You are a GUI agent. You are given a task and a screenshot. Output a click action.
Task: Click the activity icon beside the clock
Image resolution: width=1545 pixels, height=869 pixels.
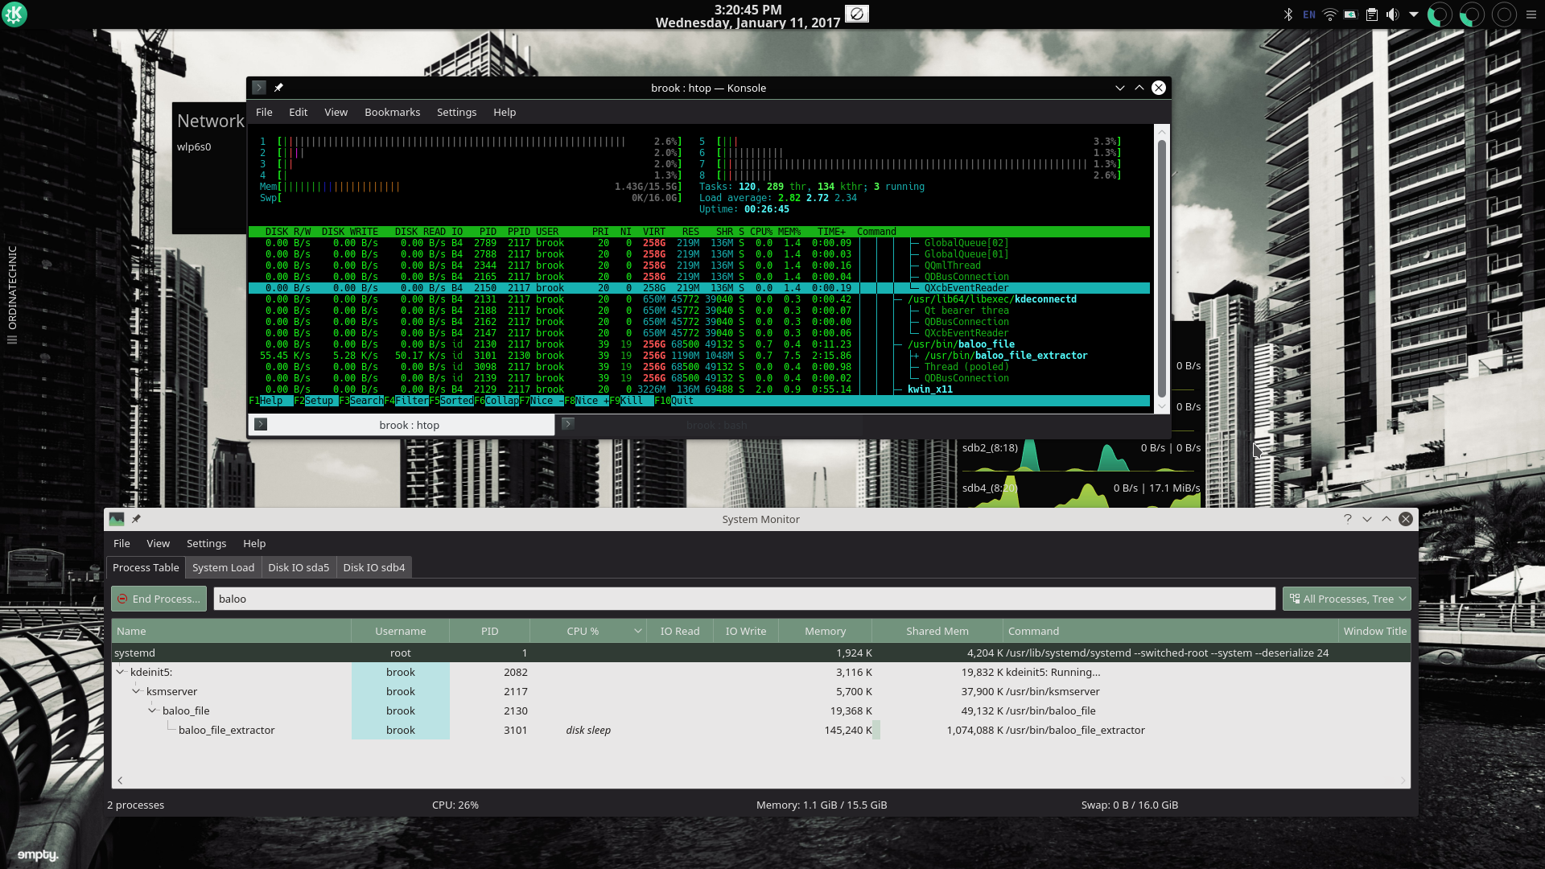point(857,14)
